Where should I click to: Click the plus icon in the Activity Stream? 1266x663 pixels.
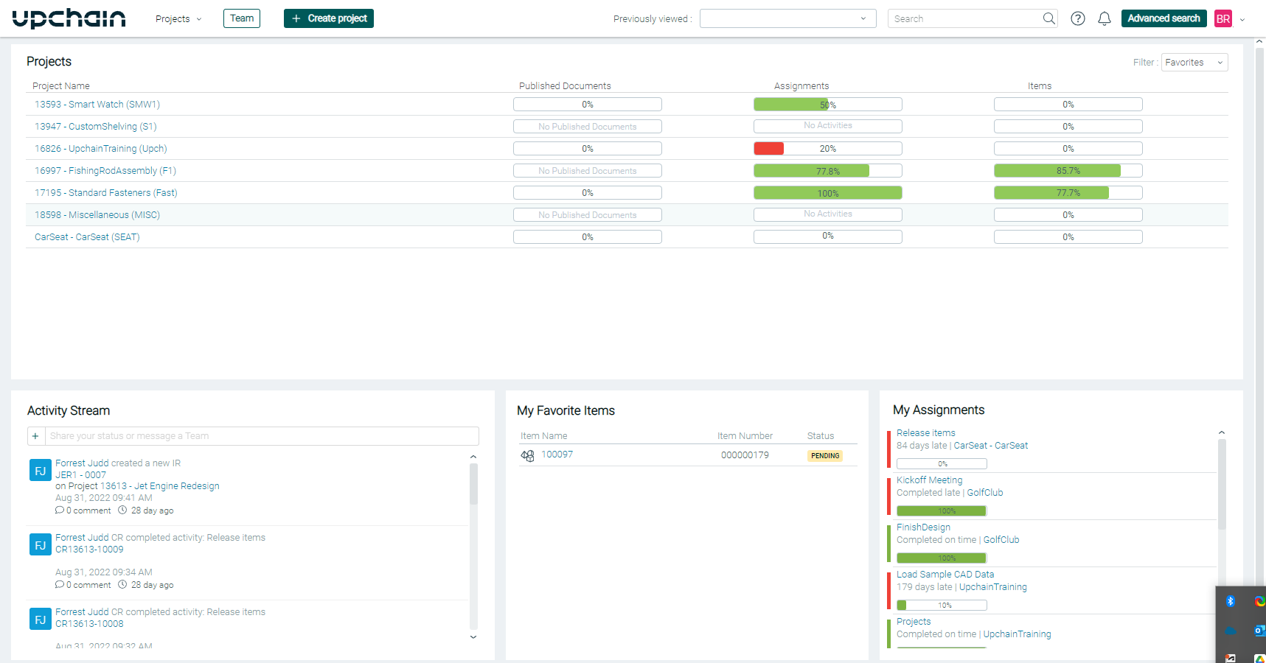click(x=35, y=435)
